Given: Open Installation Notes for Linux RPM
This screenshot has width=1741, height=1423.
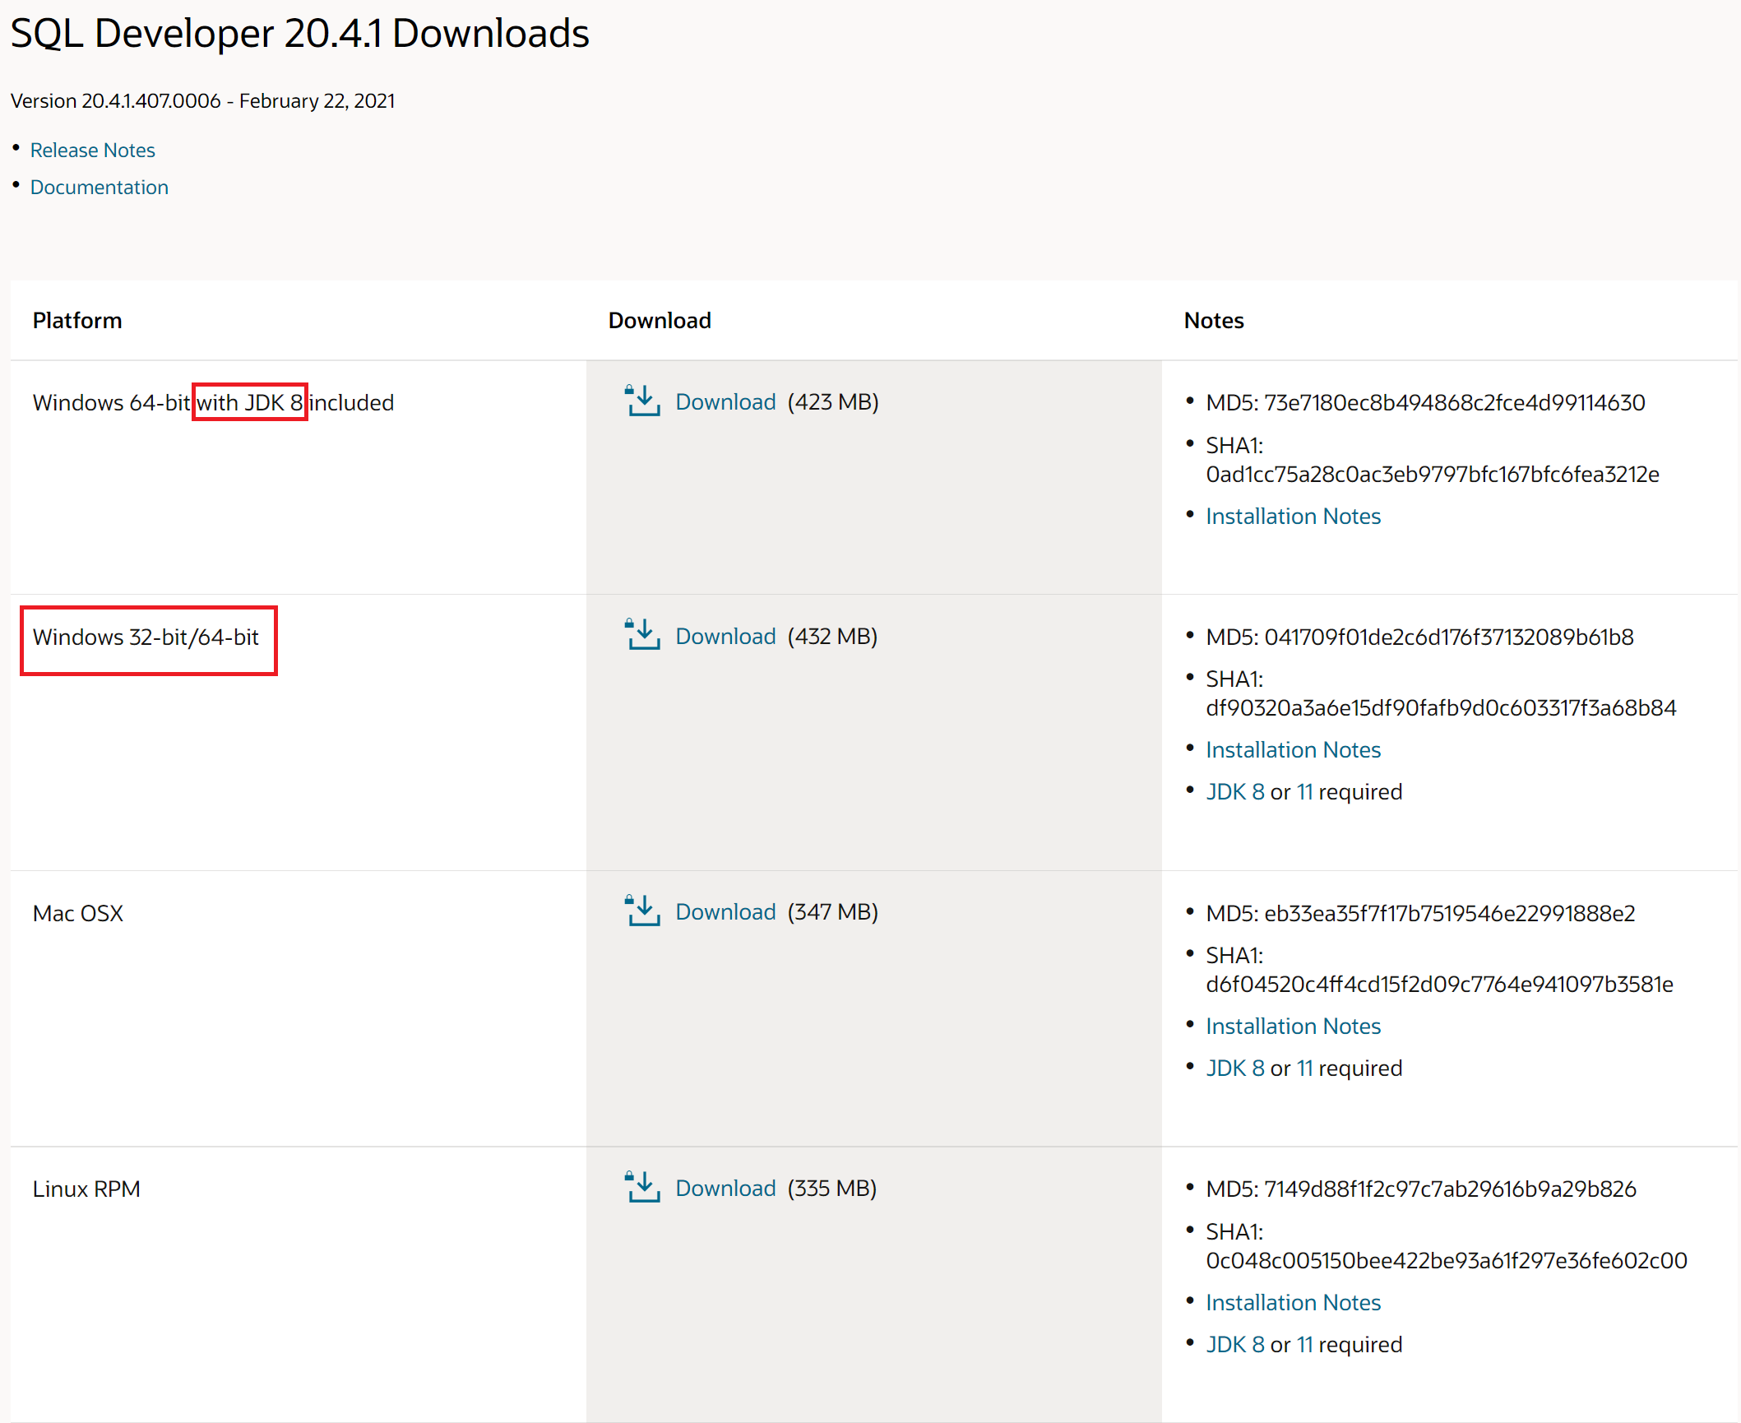Looking at the screenshot, I should (1293, 1302).
